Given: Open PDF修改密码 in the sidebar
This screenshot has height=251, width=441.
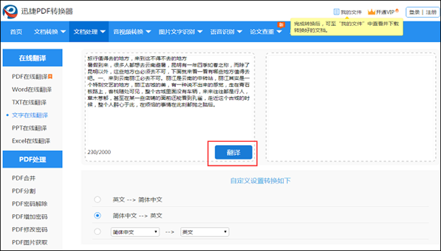Looking at the screenshot, I should pyautogui.click(x=30, y=230).
